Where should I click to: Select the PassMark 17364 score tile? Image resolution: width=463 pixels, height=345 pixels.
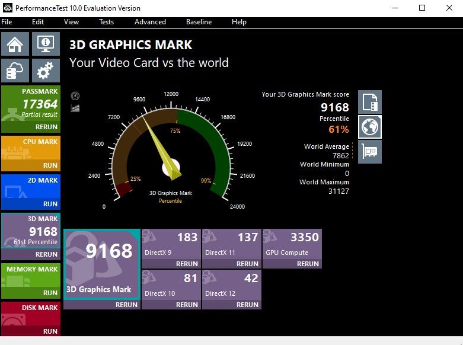point(31,104)
